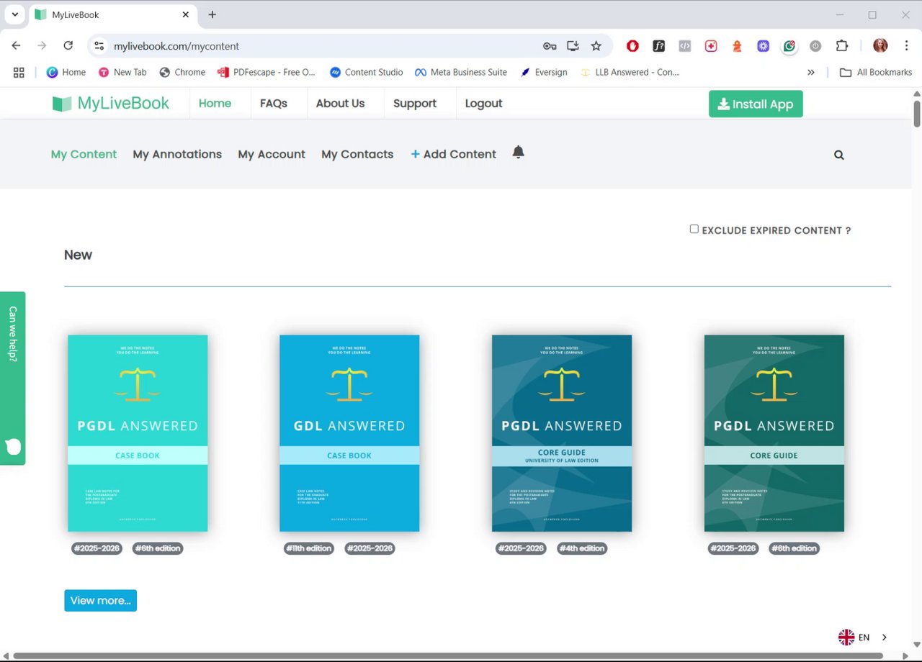Screen dimensions: 922x662
Task: Click the Add Content link
Action: (453, 154)
